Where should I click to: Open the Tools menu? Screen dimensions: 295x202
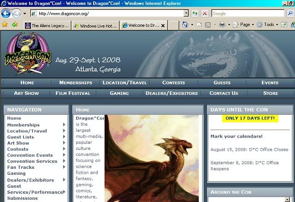click(x=267, y=24)
